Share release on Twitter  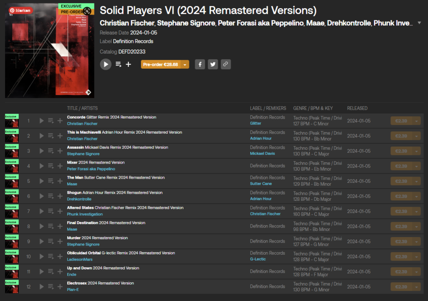click(213, 64)
